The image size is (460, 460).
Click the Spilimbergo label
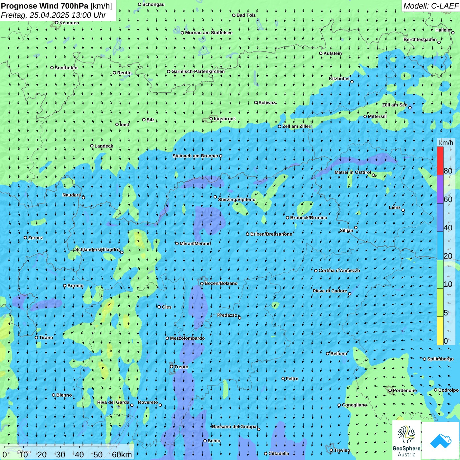440,359
